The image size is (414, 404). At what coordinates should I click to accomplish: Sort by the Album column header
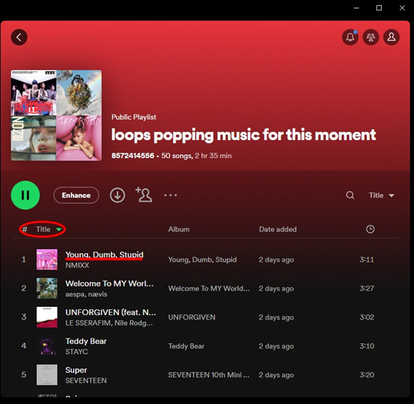click(178, 229)
